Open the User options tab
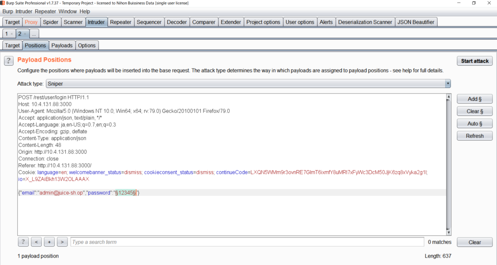 [x=300, y=22]
